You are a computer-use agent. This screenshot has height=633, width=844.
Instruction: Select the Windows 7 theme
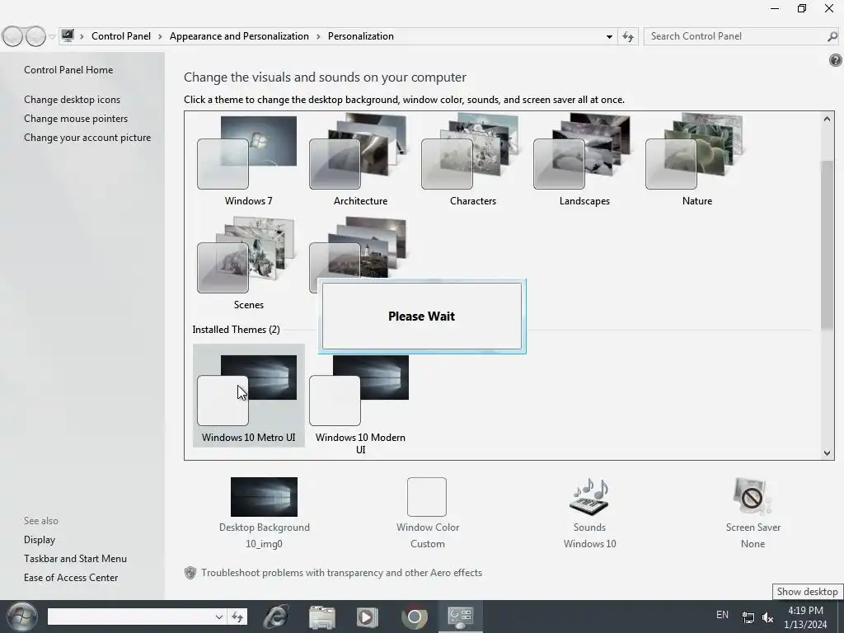tap(248, 161)
